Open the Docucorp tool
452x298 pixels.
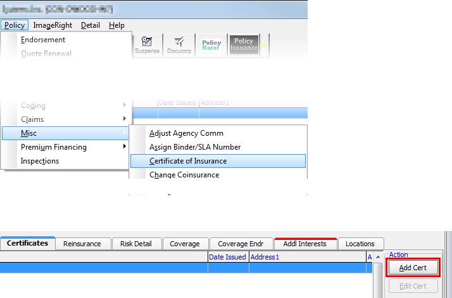pyautogui.click(x=179, y=45)
